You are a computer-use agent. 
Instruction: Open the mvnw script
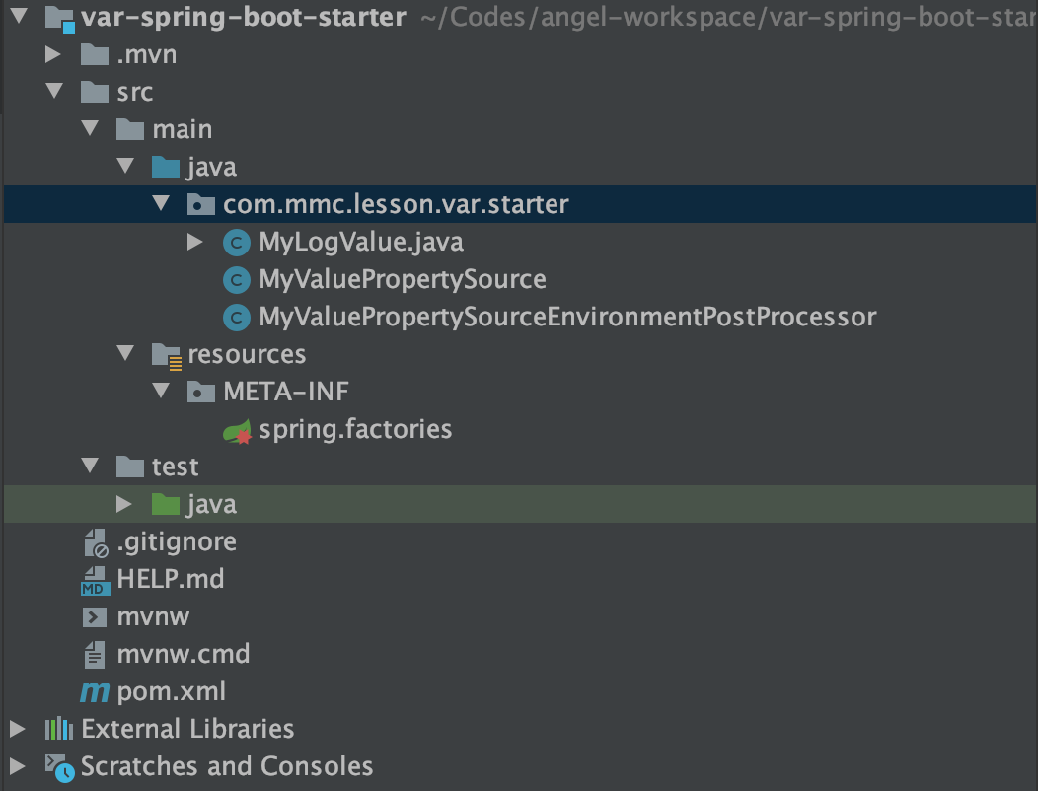point(154,616)
